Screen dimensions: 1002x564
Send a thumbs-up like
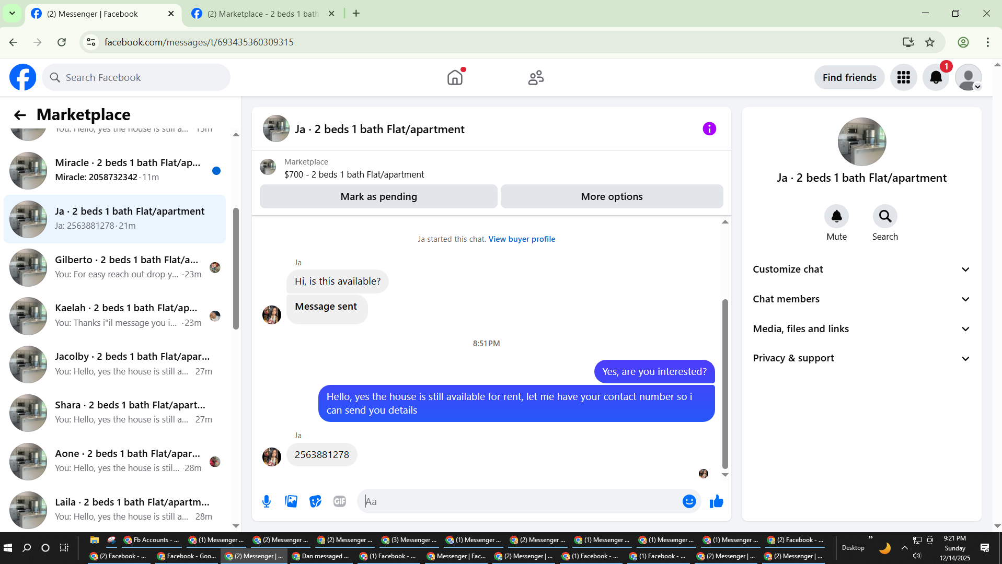pos(717,501)
